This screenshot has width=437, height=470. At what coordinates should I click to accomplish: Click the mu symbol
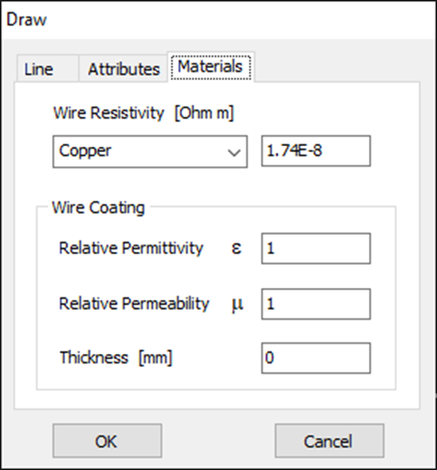(237, 305)
